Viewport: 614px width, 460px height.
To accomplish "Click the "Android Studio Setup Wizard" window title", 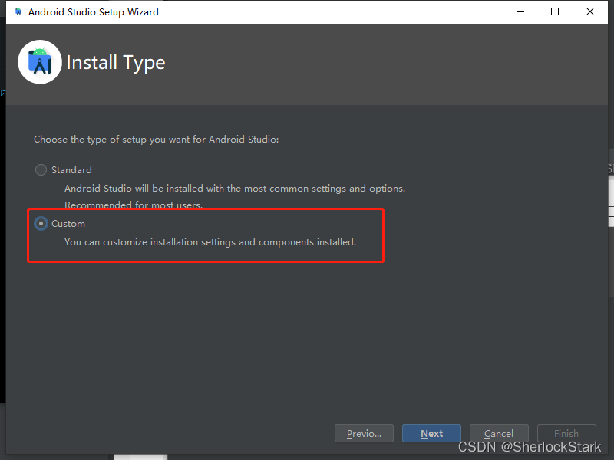I will [93, 12].
